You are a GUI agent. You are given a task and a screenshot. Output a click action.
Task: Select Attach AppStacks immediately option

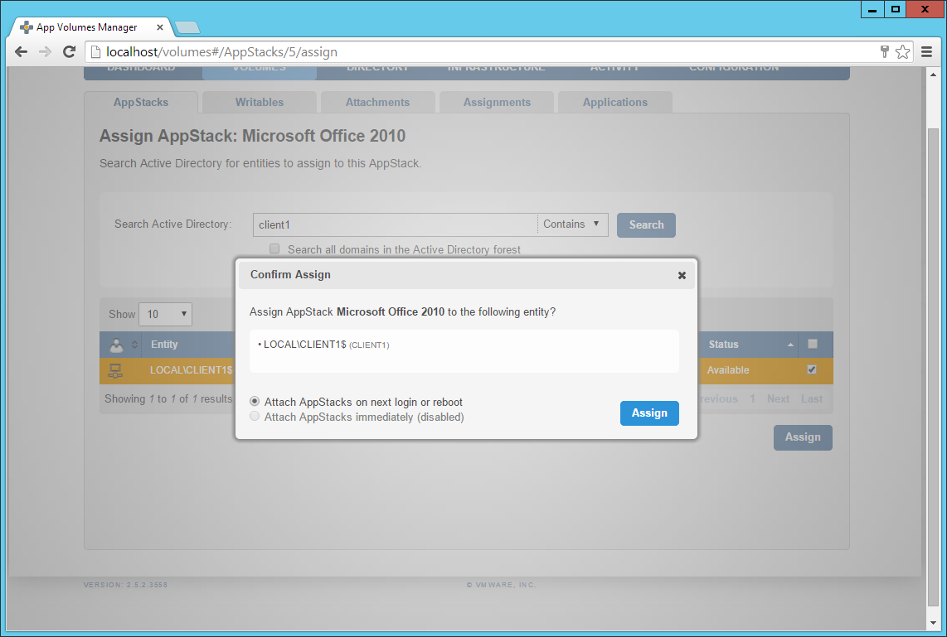(x=255, y=416)
